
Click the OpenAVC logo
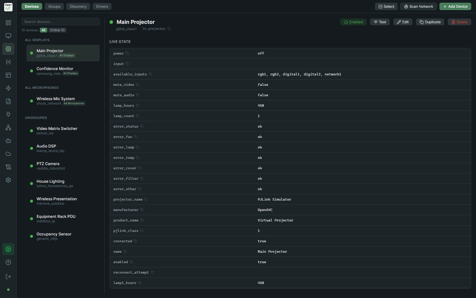pyautogui.click(x=8, y=7)
